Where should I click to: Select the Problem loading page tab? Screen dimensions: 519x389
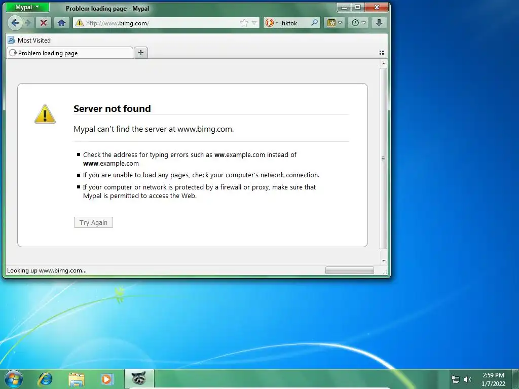[69, 53]
